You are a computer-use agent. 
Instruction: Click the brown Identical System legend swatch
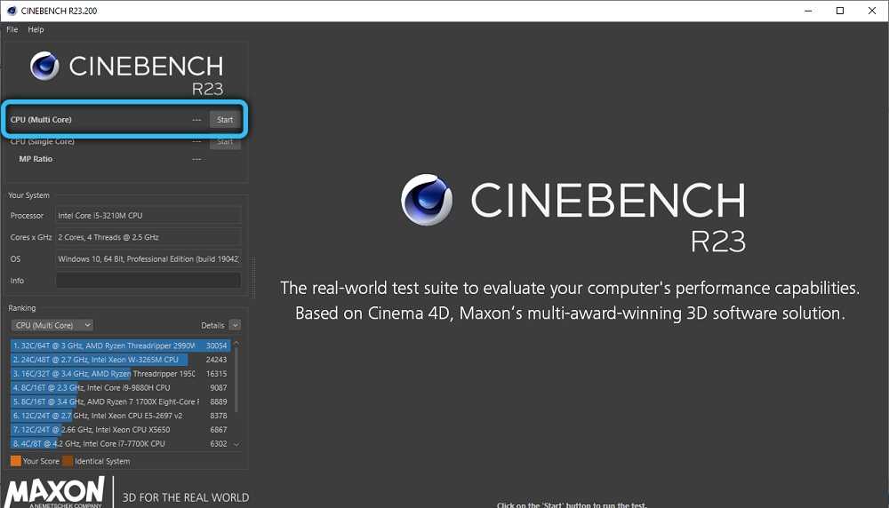(x=68, y=461)
